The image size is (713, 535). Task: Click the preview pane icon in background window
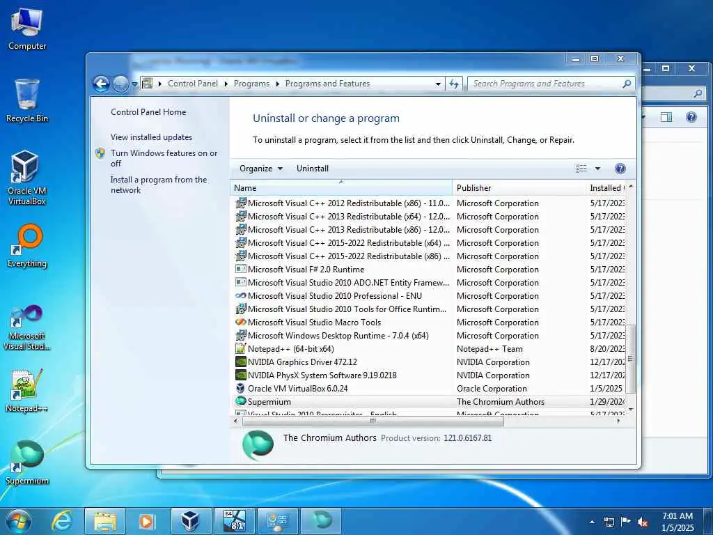666,117
